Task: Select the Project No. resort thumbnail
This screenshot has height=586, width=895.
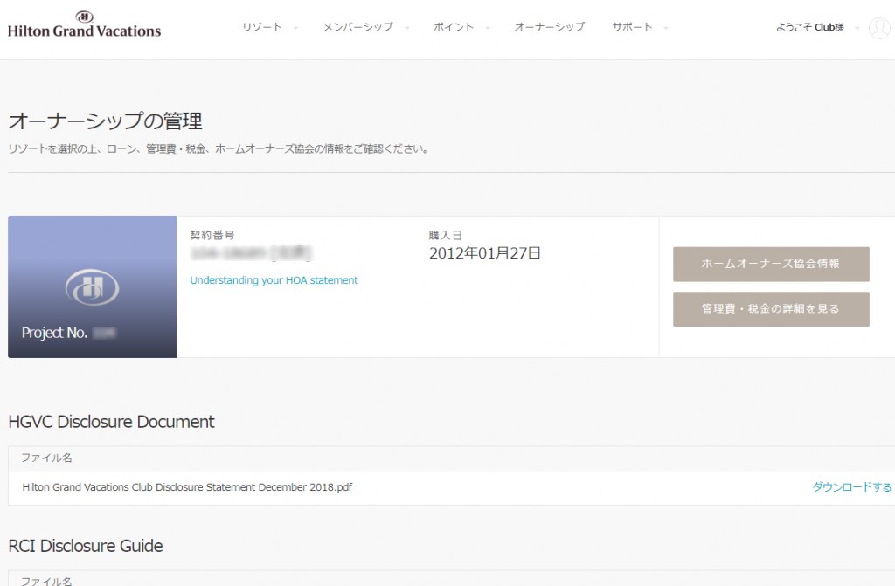Action: [93, 287]
